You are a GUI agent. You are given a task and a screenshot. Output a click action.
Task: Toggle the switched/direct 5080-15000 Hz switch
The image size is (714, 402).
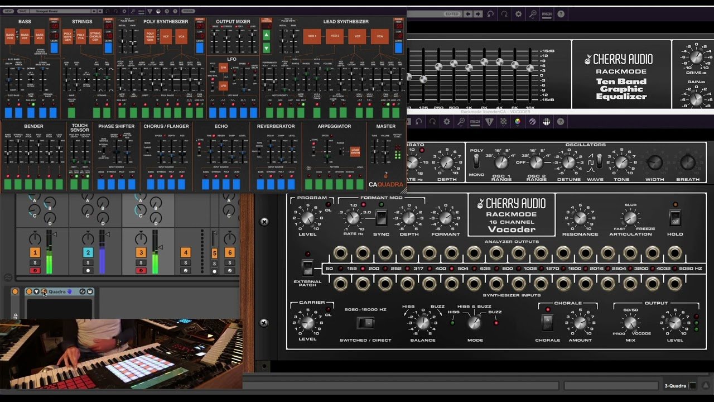coord(365,323)
